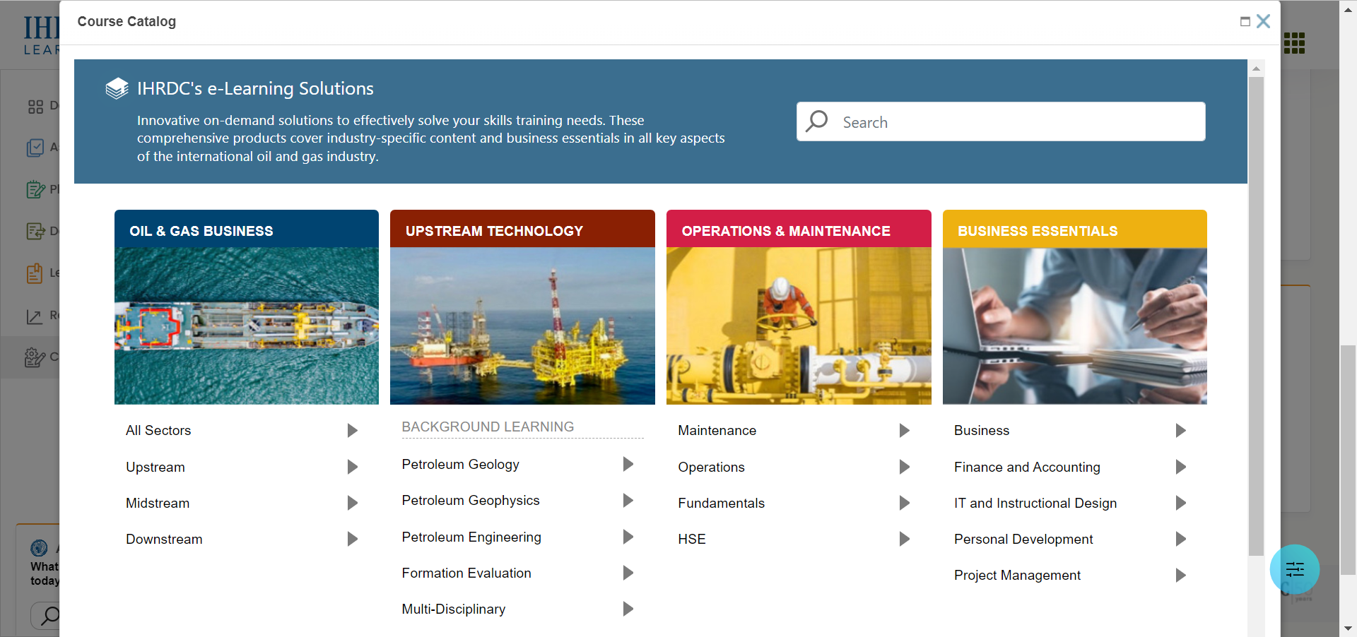1357x637 pixels.
Task: Click the green edit plan icon in sidebar
Action: (x=35, y=189)
